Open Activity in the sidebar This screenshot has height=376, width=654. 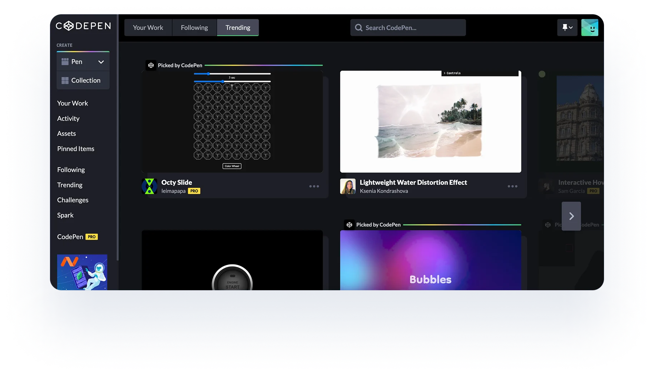point(68,118)
